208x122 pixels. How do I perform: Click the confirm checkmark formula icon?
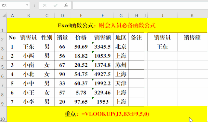[x=56, y=6]
